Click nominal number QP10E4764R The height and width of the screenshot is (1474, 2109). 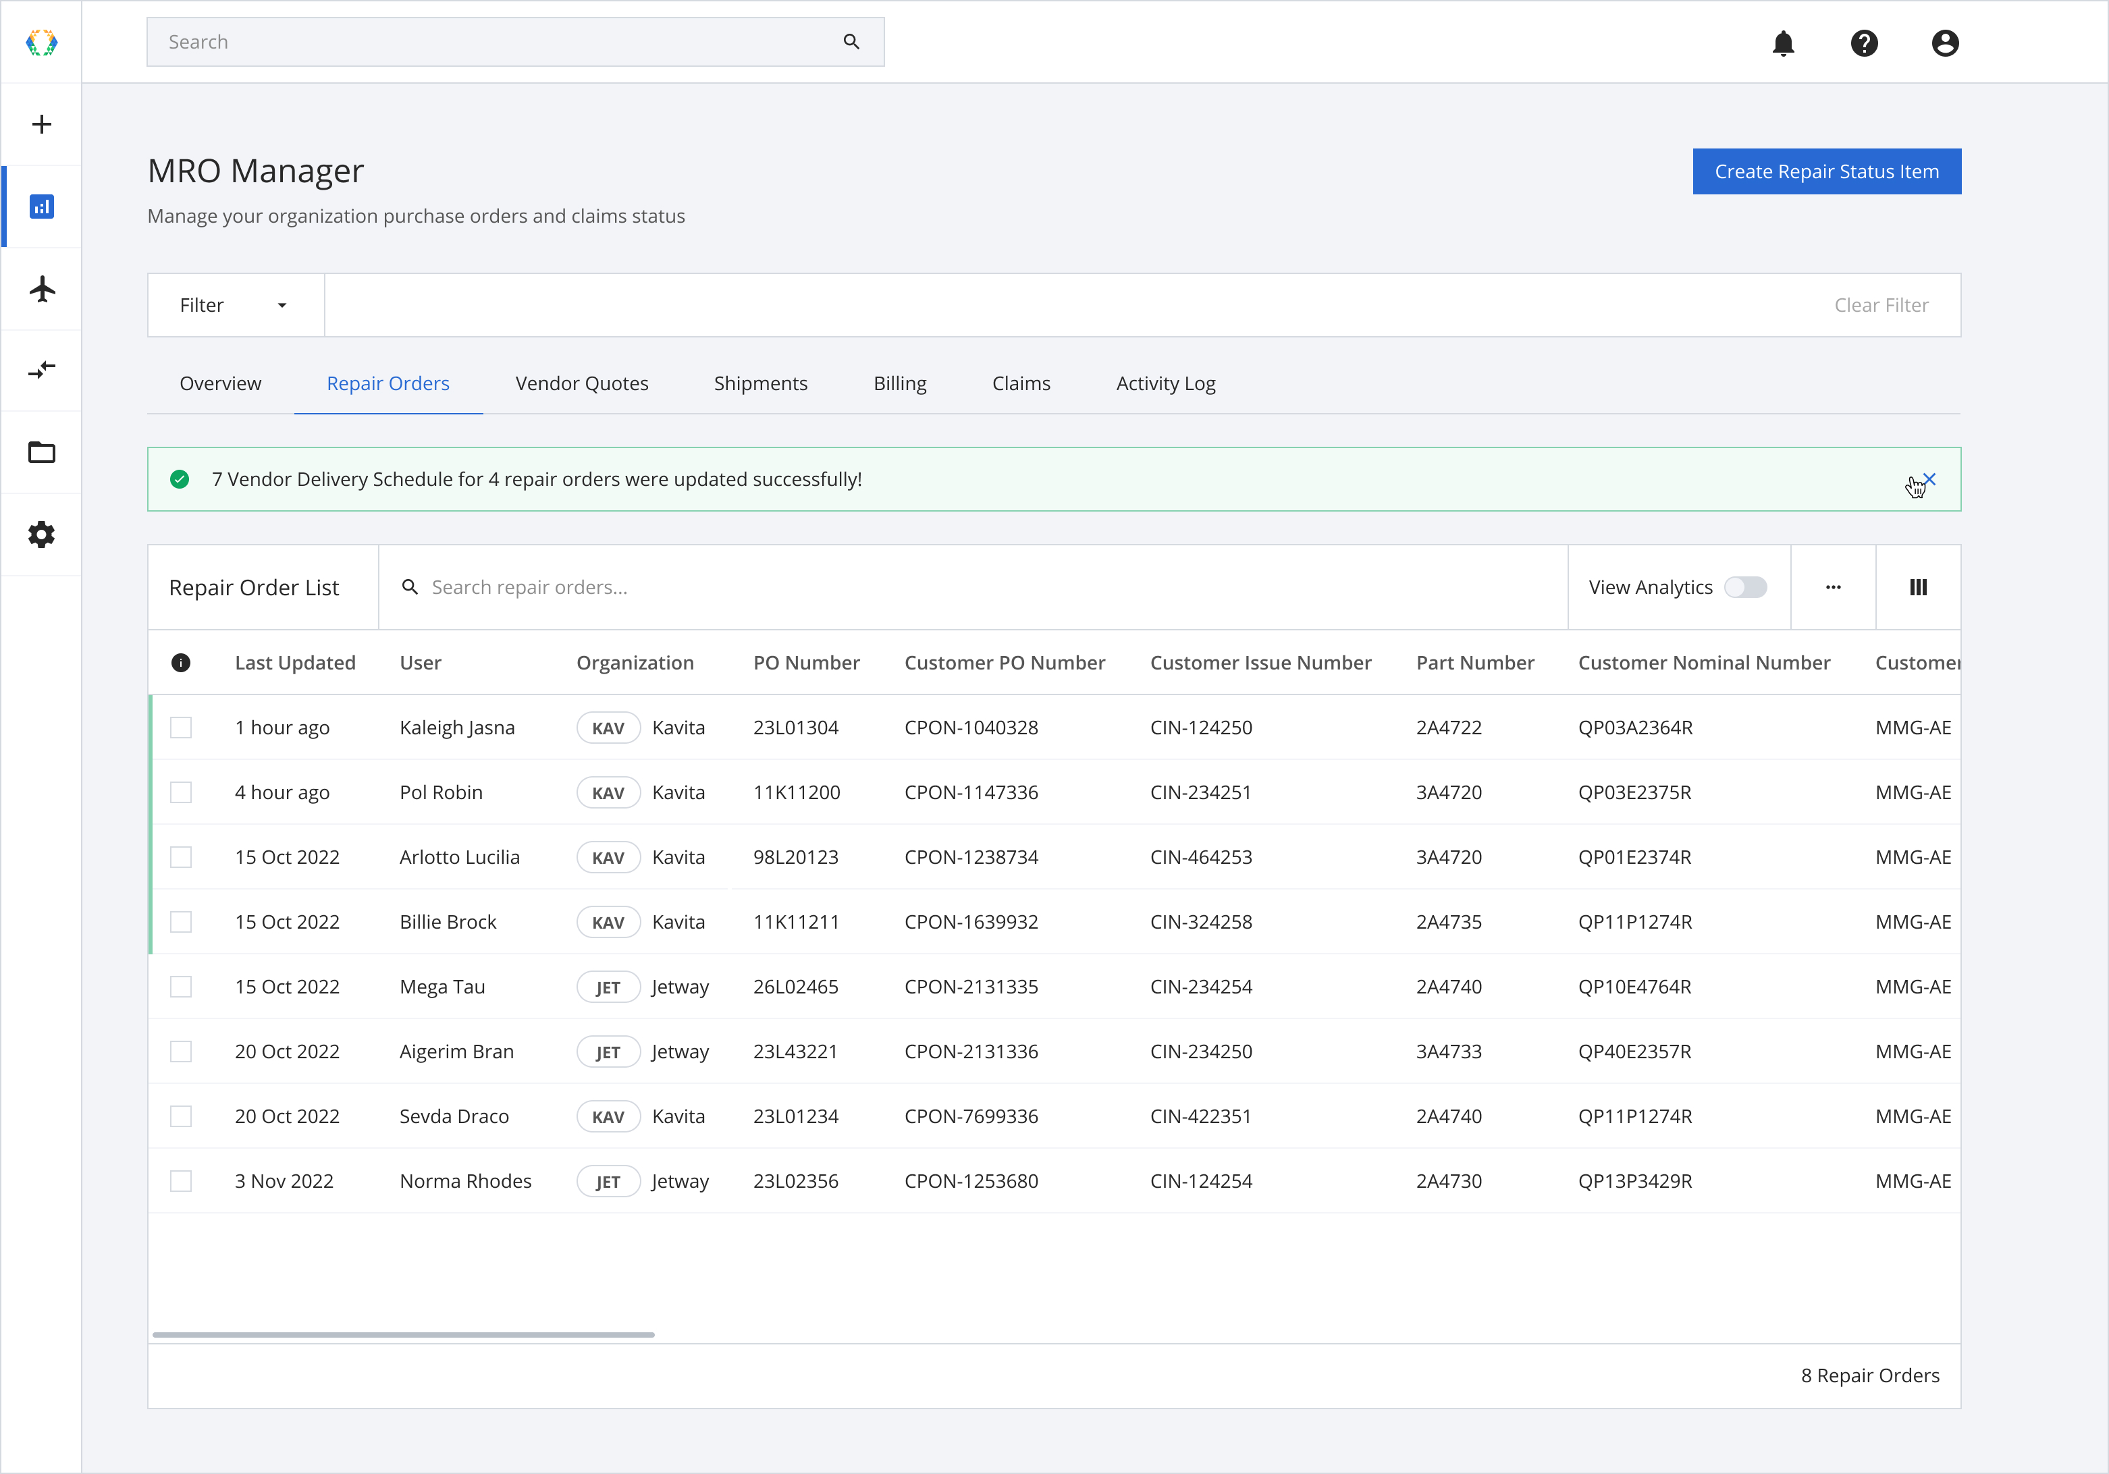(x=1635, y=987)
